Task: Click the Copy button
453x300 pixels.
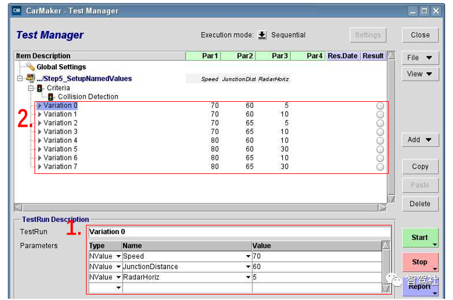Action: (420, 167)
